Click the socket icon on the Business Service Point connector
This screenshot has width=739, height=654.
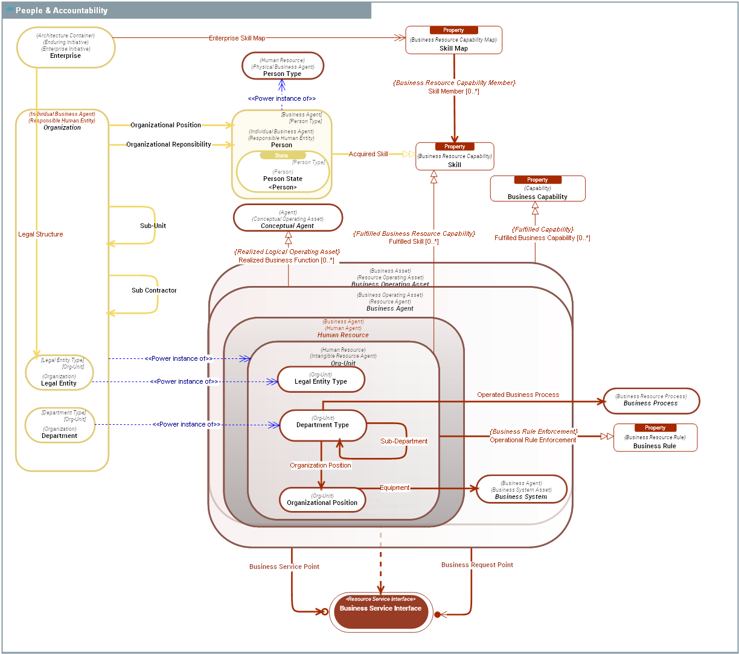point(326,611)
